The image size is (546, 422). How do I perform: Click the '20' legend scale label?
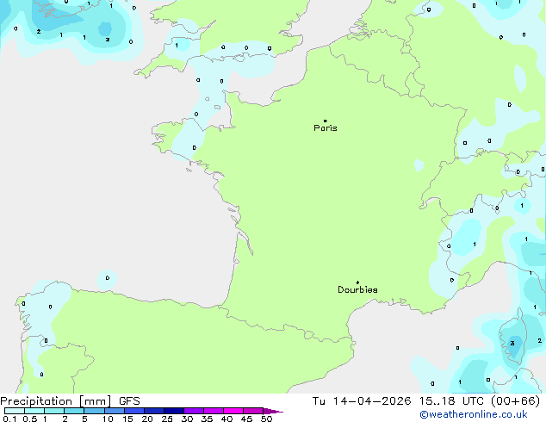(147, 419)
